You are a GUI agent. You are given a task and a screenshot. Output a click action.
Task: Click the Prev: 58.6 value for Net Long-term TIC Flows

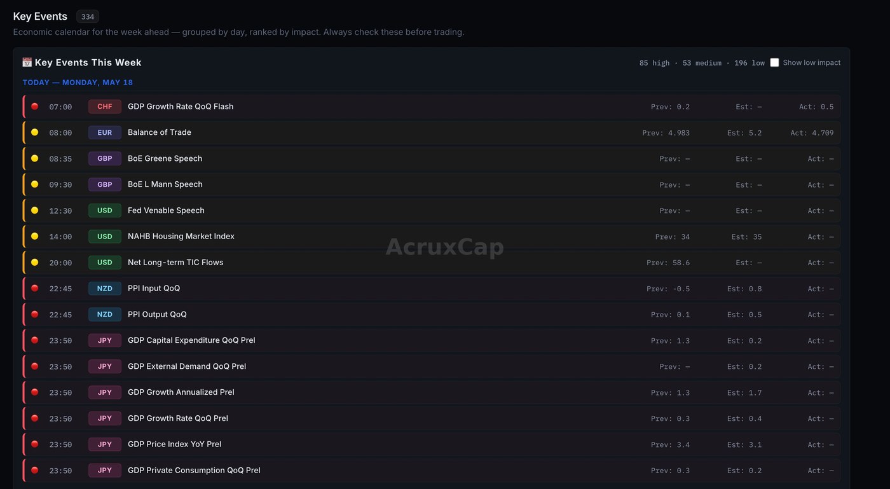pos(668,263)
